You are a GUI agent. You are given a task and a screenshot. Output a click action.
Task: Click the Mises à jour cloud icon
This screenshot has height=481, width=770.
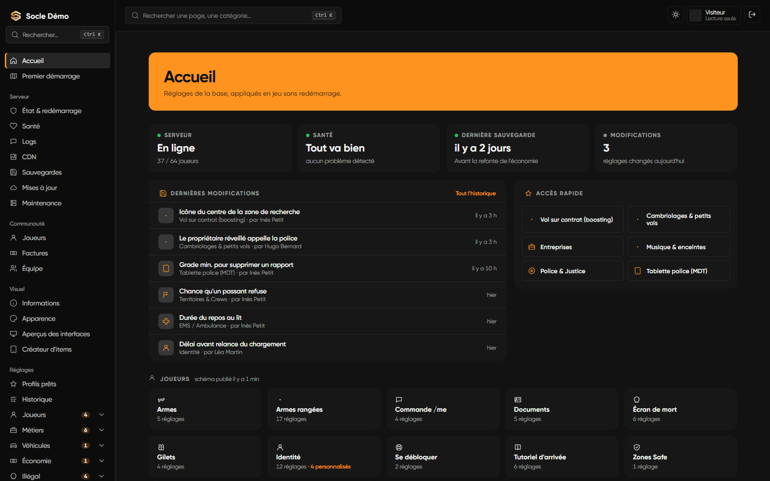13,188
